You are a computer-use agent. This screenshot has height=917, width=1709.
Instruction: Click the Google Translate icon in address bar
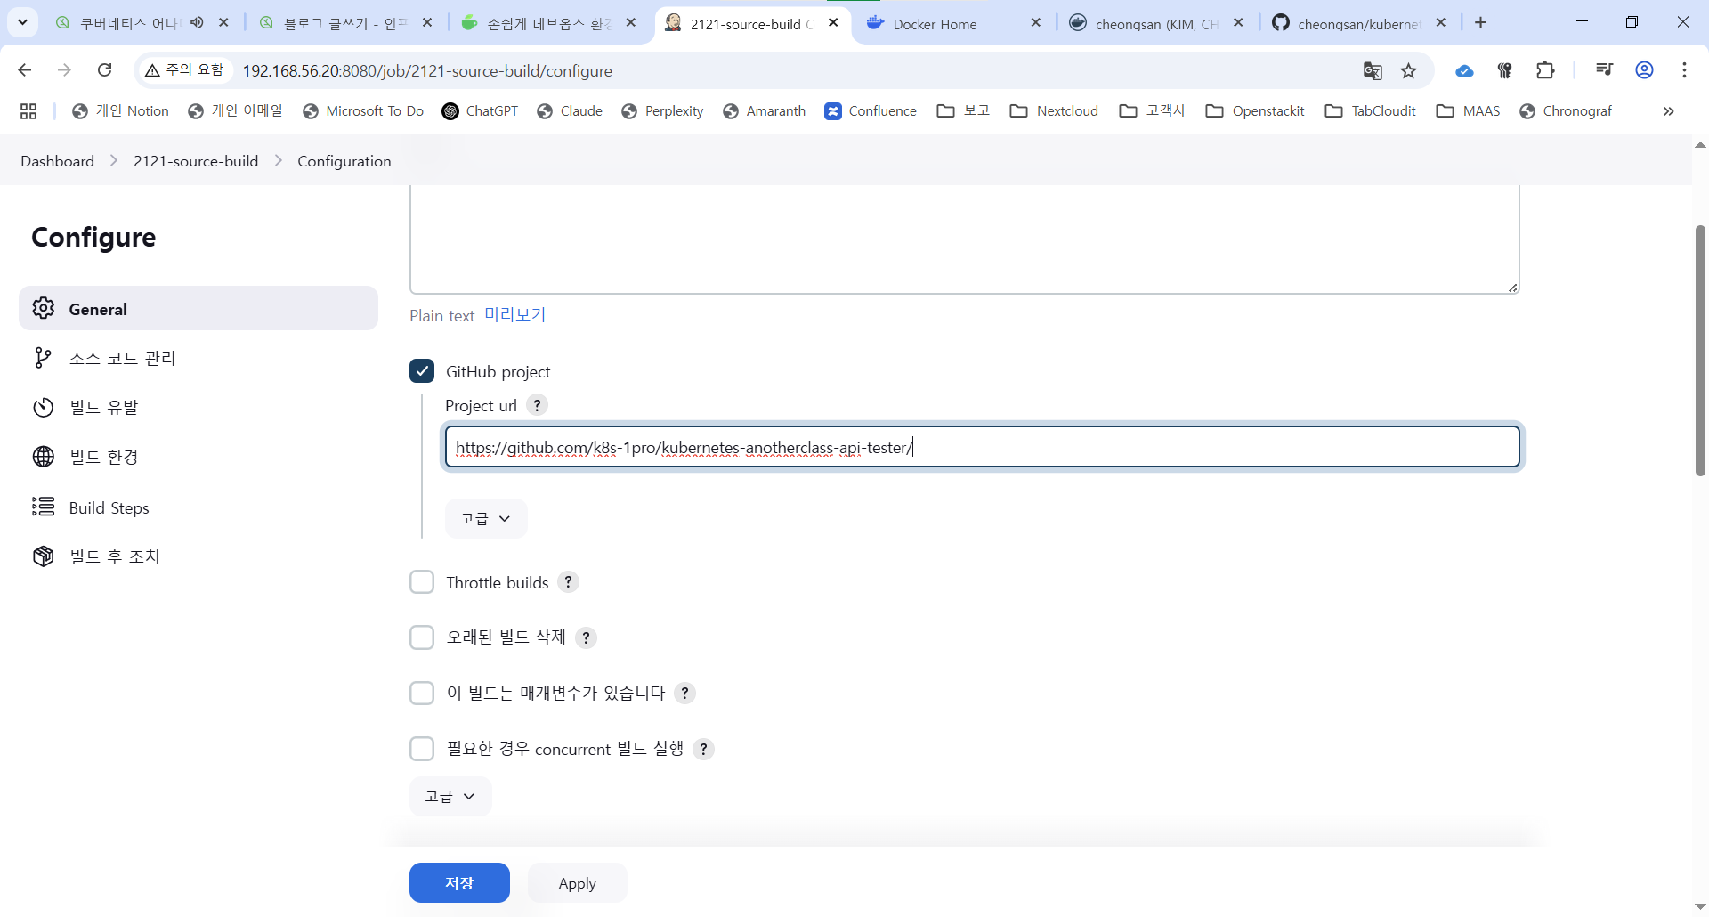click(1373, 70)
